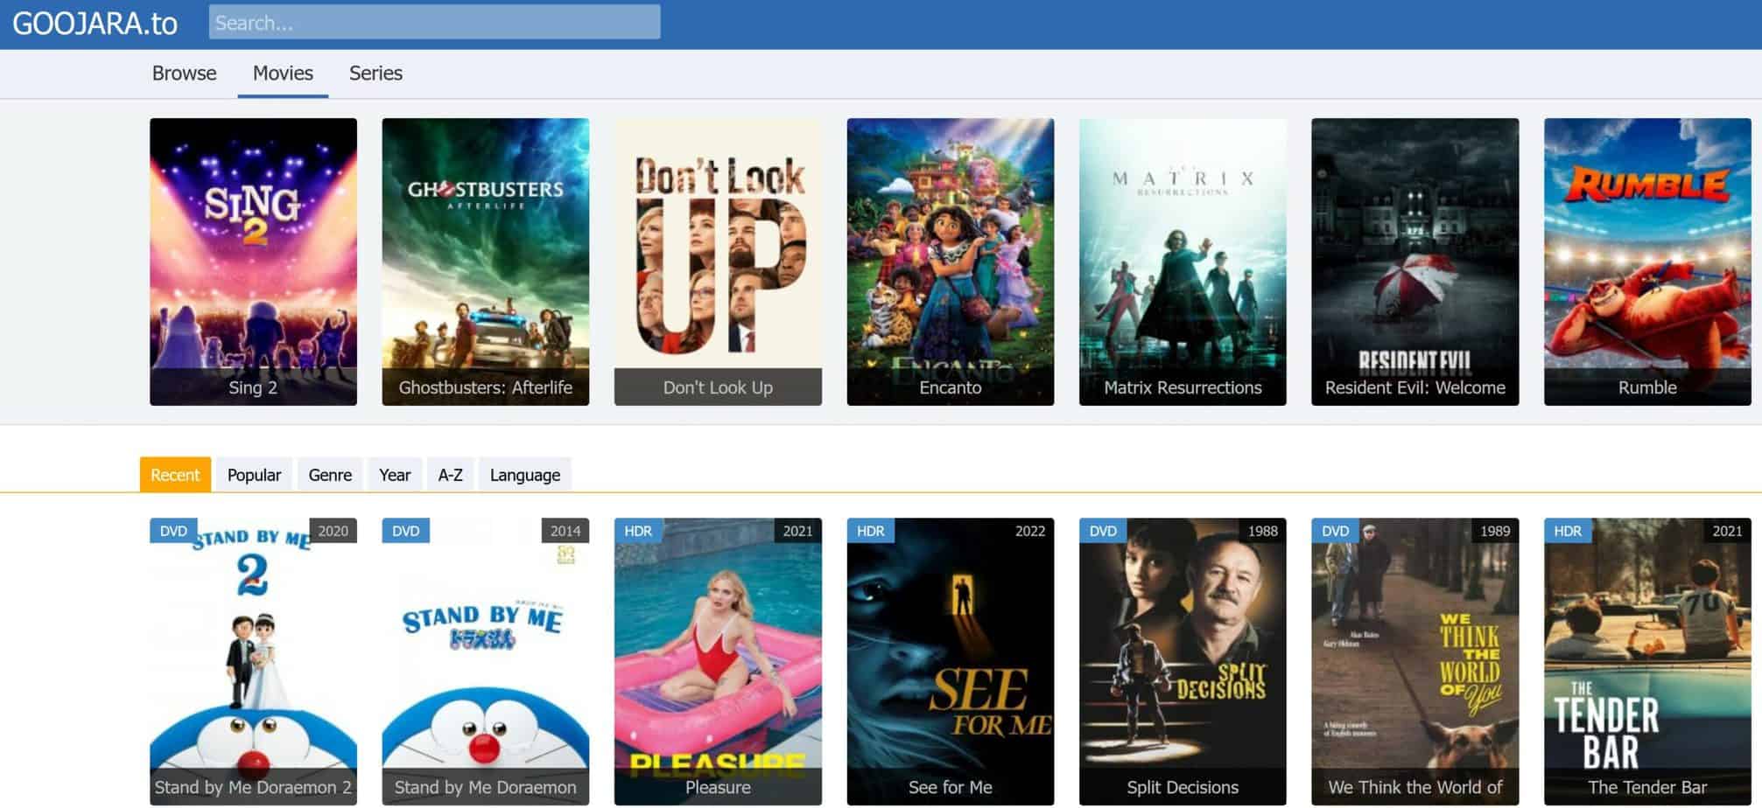Switch to the Browse tab

184,73
